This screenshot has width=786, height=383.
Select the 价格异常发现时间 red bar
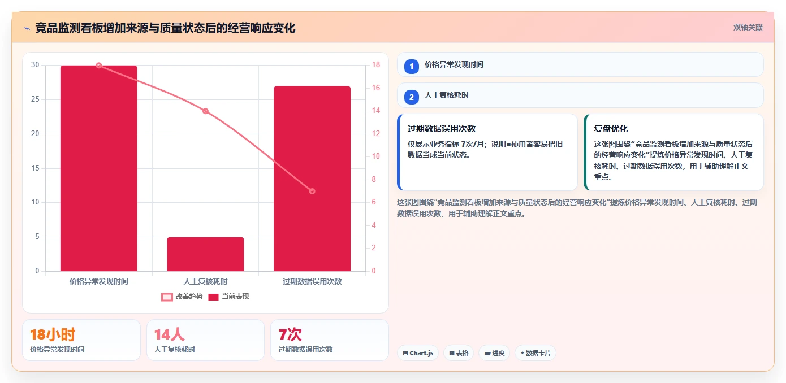99,168
